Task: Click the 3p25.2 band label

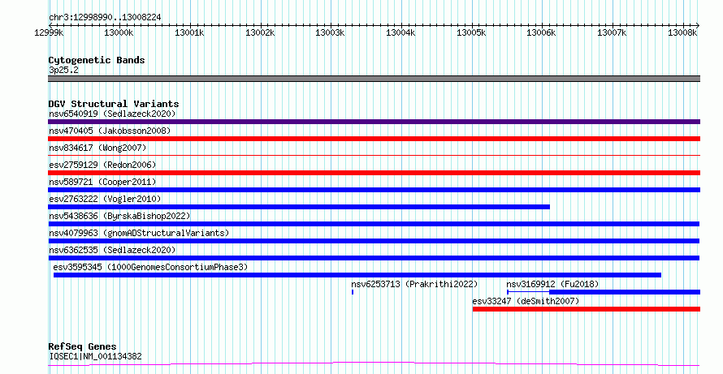Action: (63, 70)
